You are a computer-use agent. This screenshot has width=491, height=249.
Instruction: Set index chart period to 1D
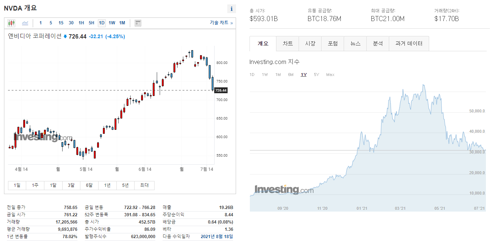252,75
